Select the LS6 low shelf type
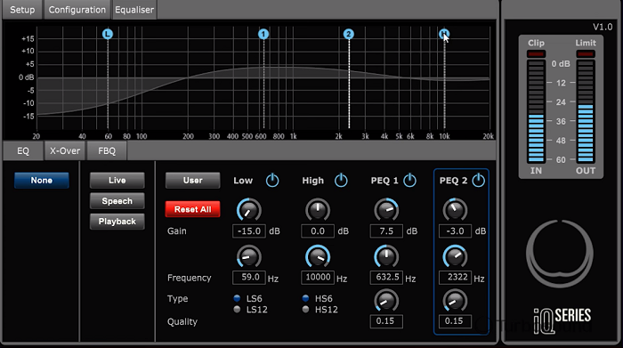 point(238,298)
